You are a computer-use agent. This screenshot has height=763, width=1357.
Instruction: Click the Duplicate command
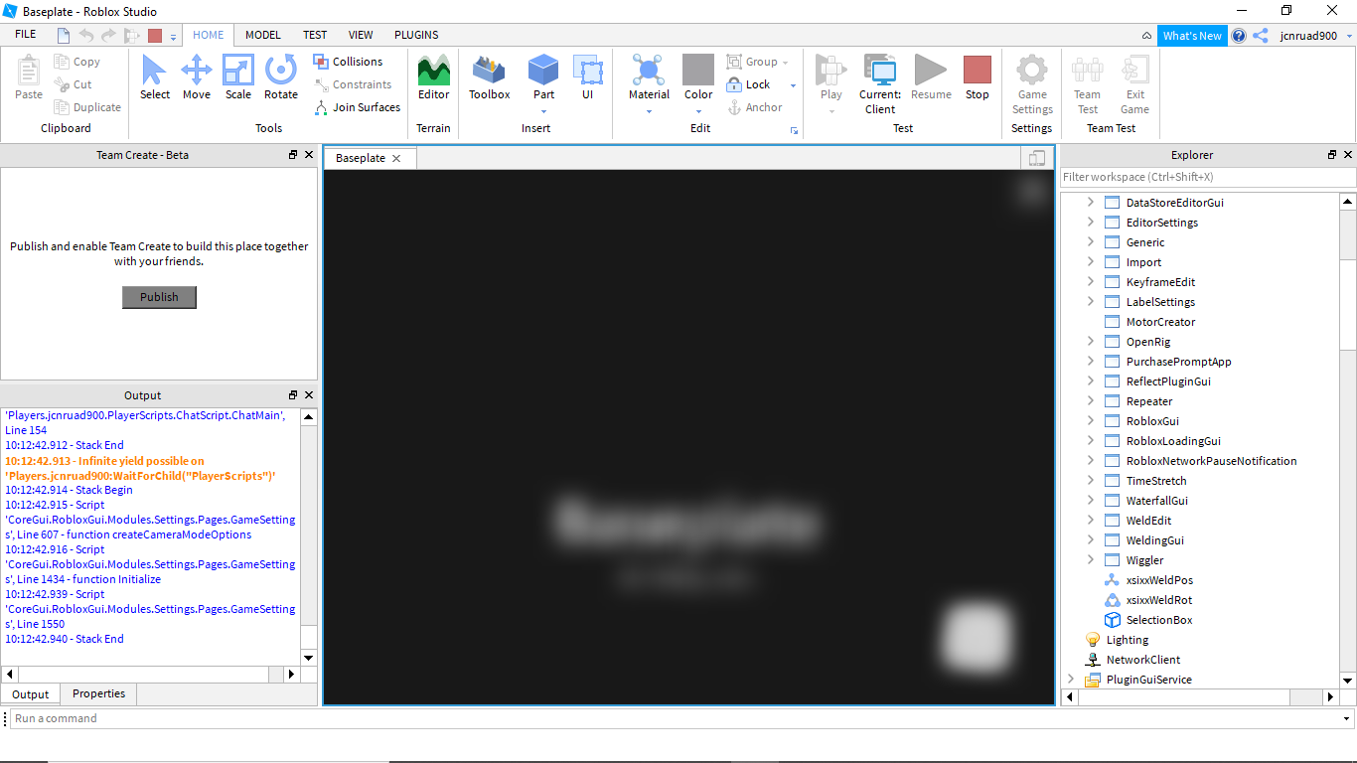(x=87, y=107)
